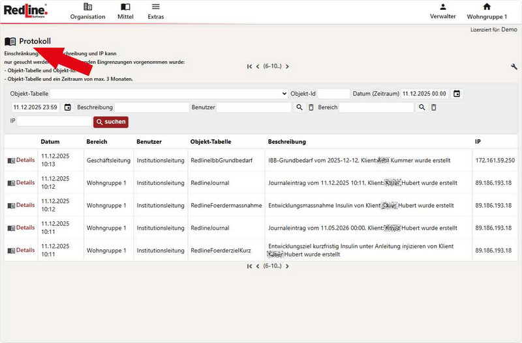522x343 pixels.
Task: Jump to first page in top pager
Action: pos(249,66)
